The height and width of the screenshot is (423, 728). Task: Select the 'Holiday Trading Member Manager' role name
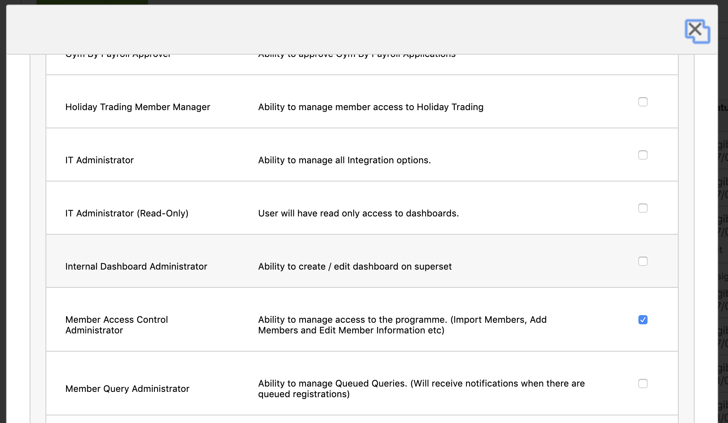tap(137, 107)
